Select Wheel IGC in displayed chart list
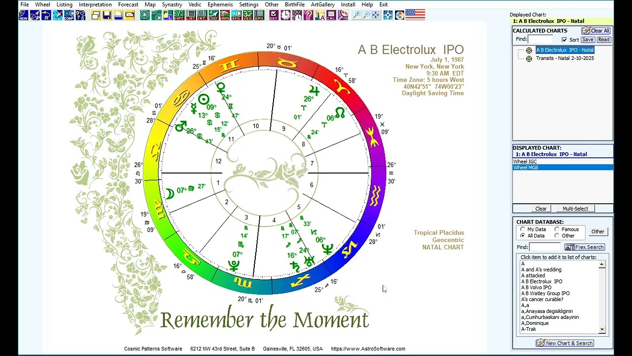The height and width of the screenshot is (356, 632). point(563,162)
